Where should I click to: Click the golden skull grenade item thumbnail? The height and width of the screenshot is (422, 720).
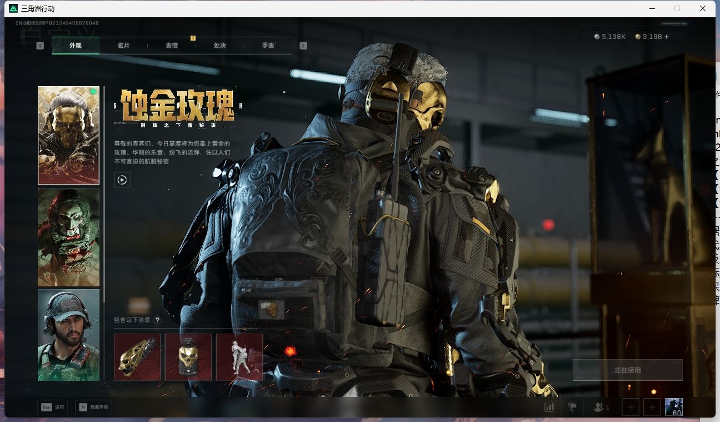point(188,357)
